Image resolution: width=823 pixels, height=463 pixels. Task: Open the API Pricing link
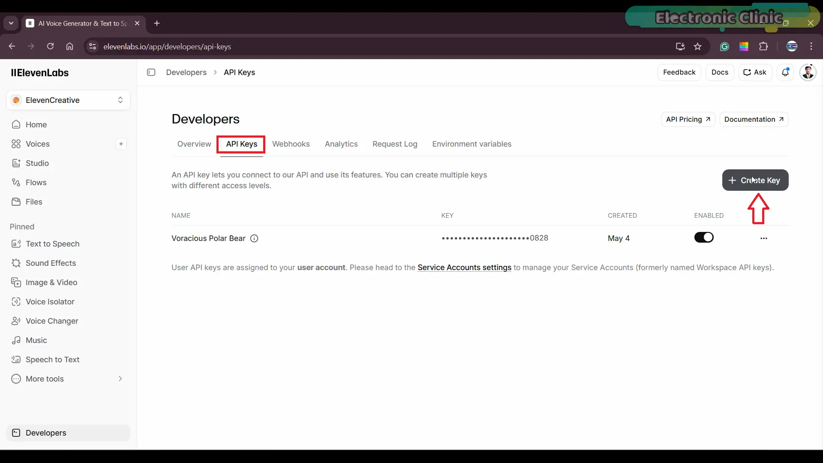coord(688,120)
